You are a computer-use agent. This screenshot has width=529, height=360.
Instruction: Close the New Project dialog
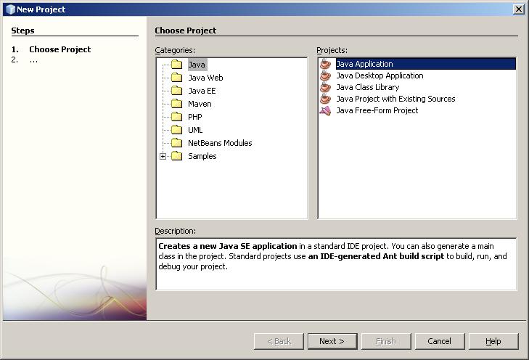pyautogui.click(x=518, y=9)
